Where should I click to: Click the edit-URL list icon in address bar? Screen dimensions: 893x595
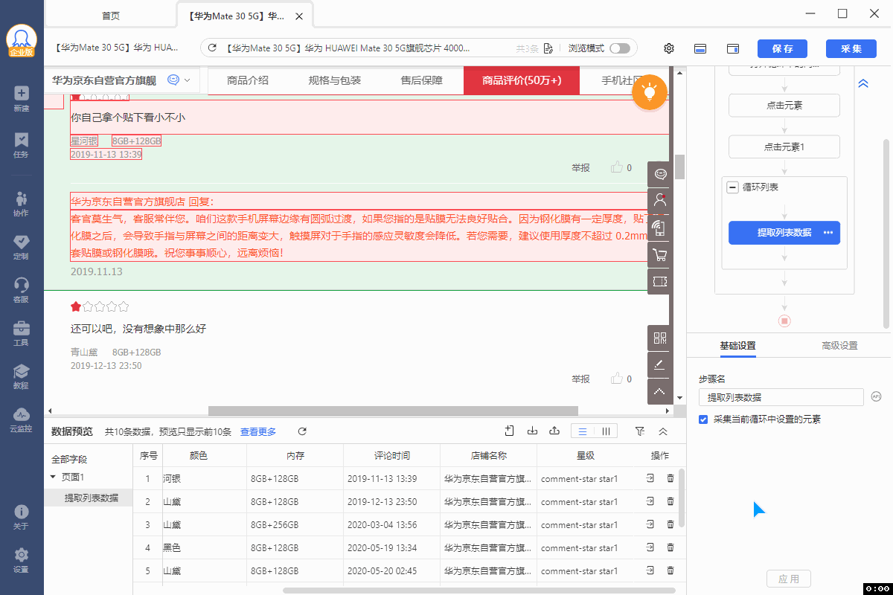pyautogui.click(x=548, y=48)
